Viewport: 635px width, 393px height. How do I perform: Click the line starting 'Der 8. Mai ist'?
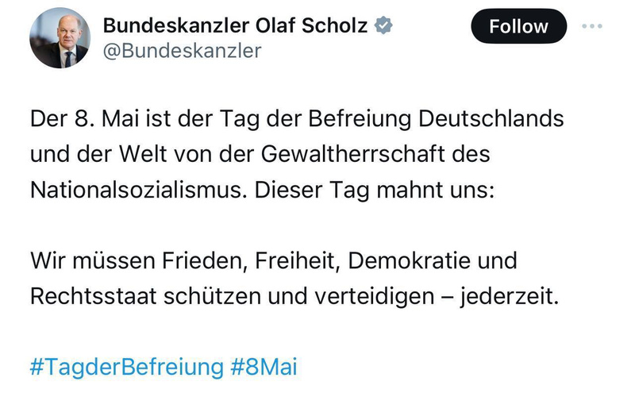tap(297, 121)
